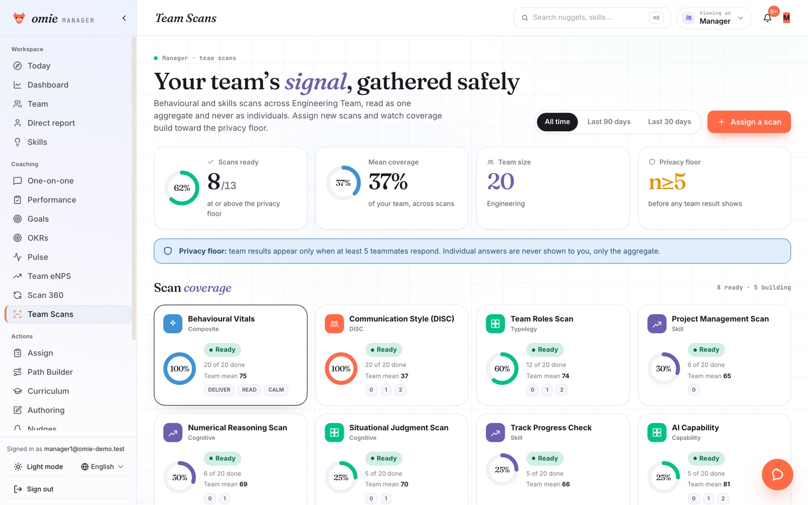The image size is (808, 505).
Task: Click the Ready badge on Team Roles Scan
Action: tap(544, 349)
